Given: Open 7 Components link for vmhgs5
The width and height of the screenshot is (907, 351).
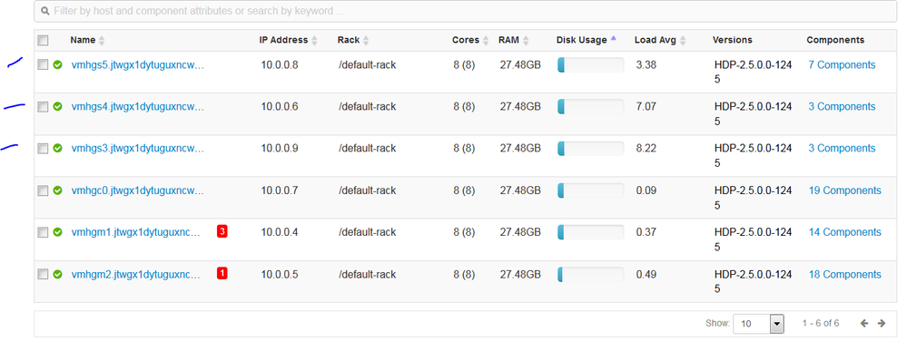Looking at the screenshot, I should coord(842,64).
